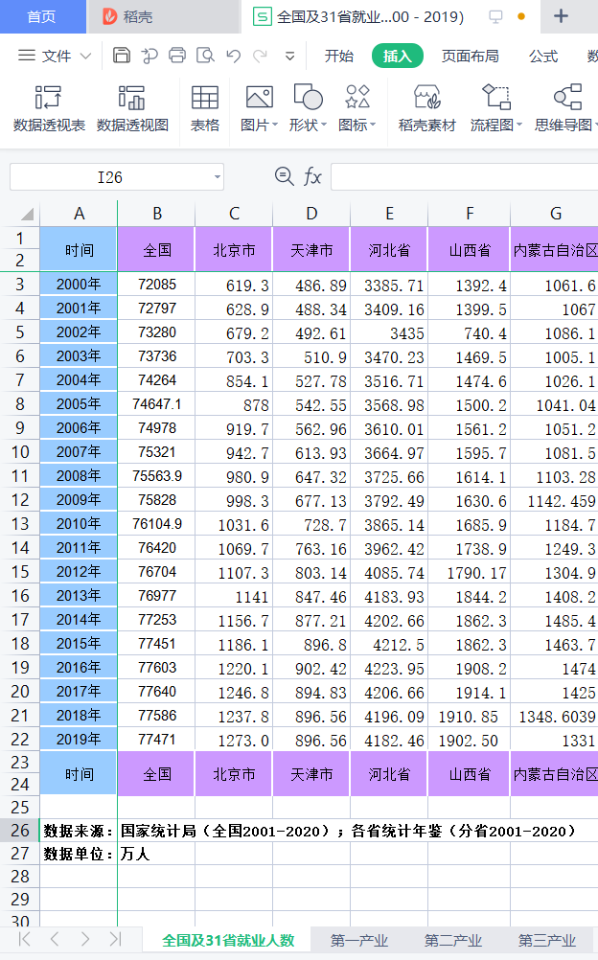The image size is (598, 960).
Task: Click cell with value 1273.0
Action: click(x=234, y=741)
